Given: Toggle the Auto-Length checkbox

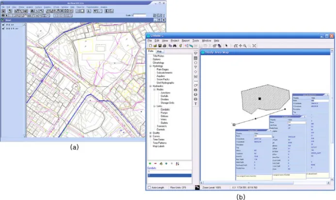Looking at the screenshot, I should pos(149,187).
